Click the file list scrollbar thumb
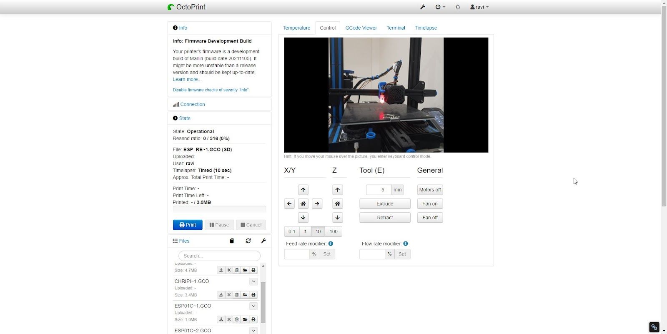 click(263, 302)
